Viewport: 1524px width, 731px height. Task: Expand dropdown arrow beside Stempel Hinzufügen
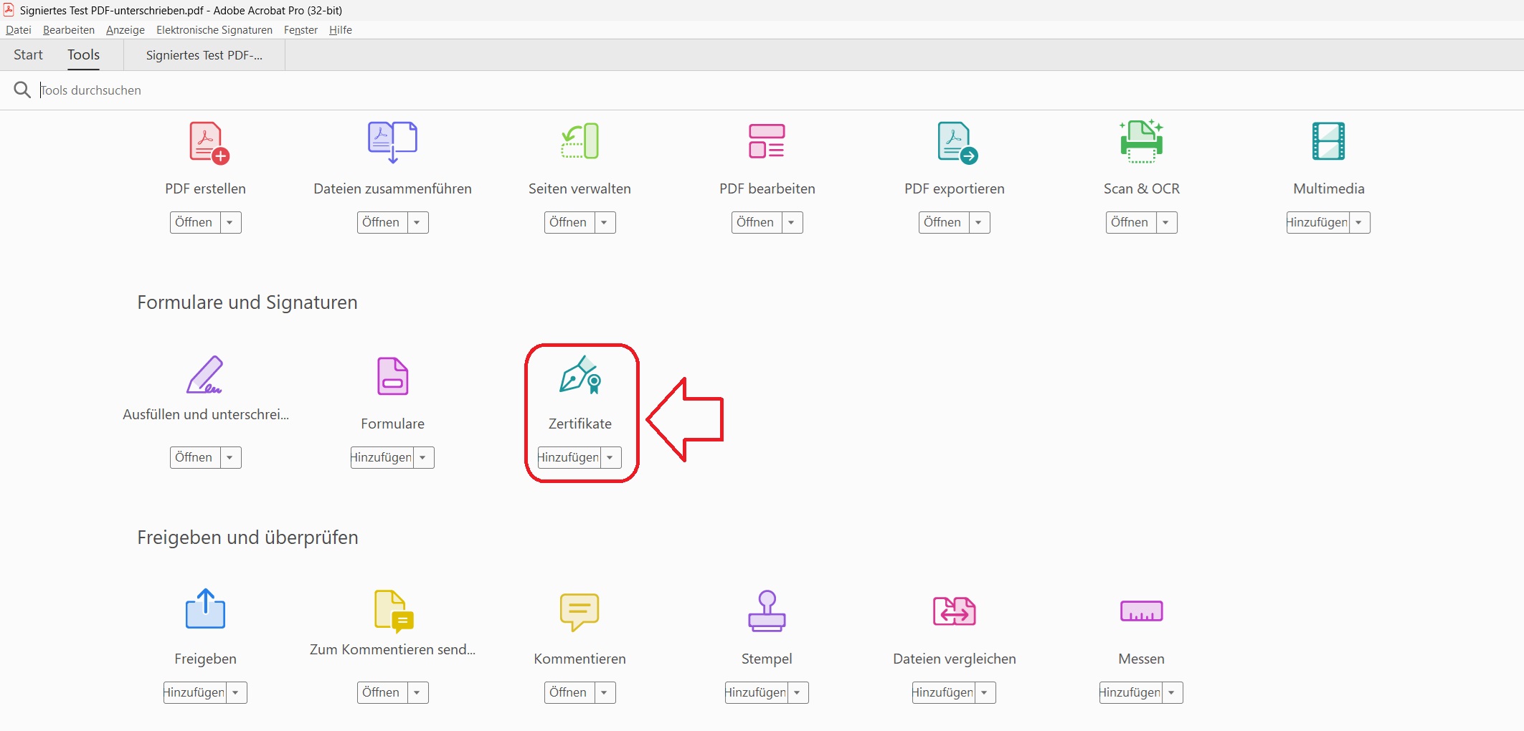(798, 692)
